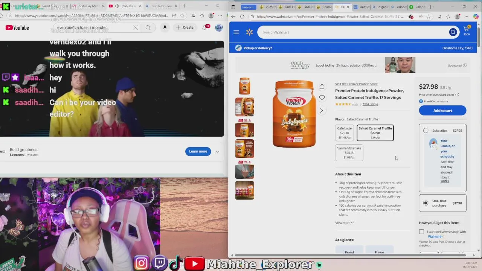Screen dimensions: 482x271
Task: Switch to the 2025 tab
Action: pos(267,7)
